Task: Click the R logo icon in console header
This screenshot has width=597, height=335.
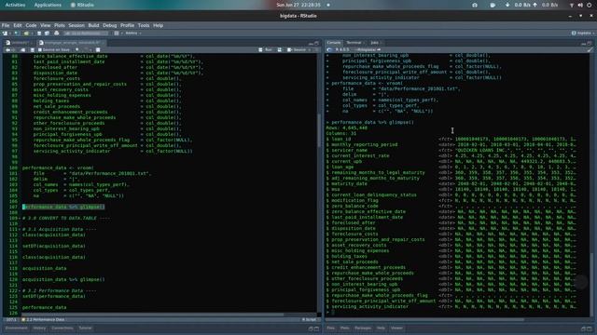Action: click(329, 49)
